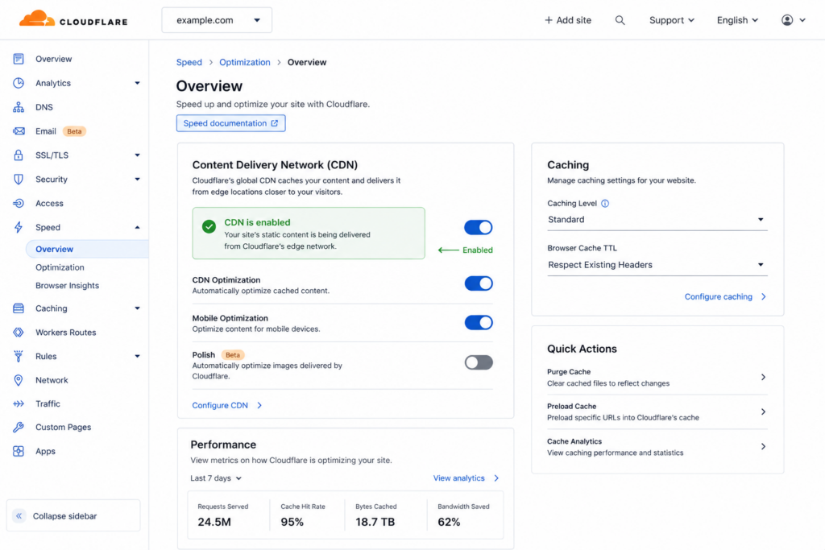Screen dimensions: 825x550
Task: Click the Caching drive icon
Action: click(19, 308)
